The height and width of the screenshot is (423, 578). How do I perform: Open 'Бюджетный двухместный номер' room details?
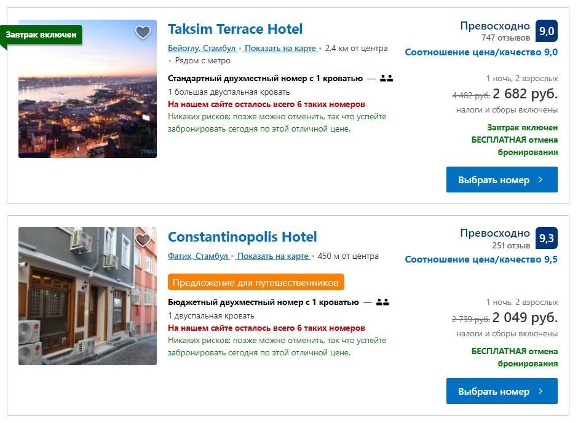(x=263, y=302)
